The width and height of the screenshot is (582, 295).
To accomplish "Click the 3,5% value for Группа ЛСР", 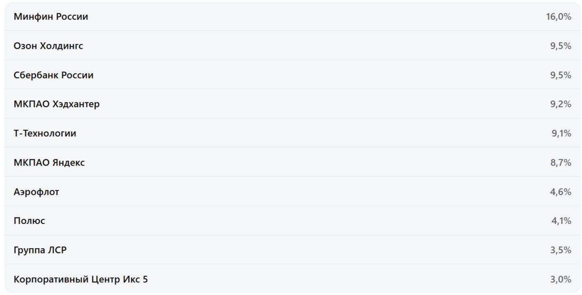I will pos(561,250).
